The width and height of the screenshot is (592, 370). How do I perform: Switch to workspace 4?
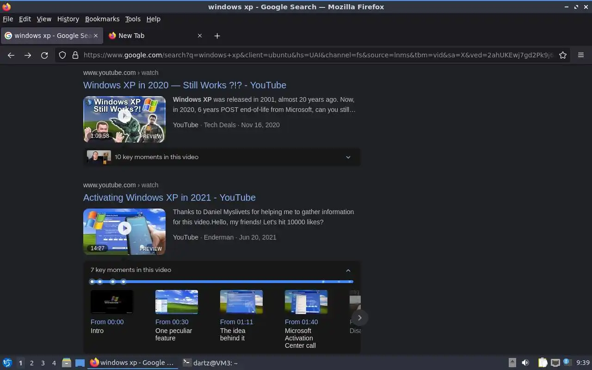tap(54, 363)
